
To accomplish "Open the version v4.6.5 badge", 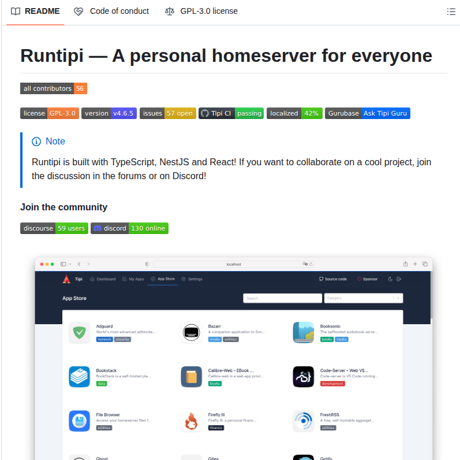I will tap(109, 113).
